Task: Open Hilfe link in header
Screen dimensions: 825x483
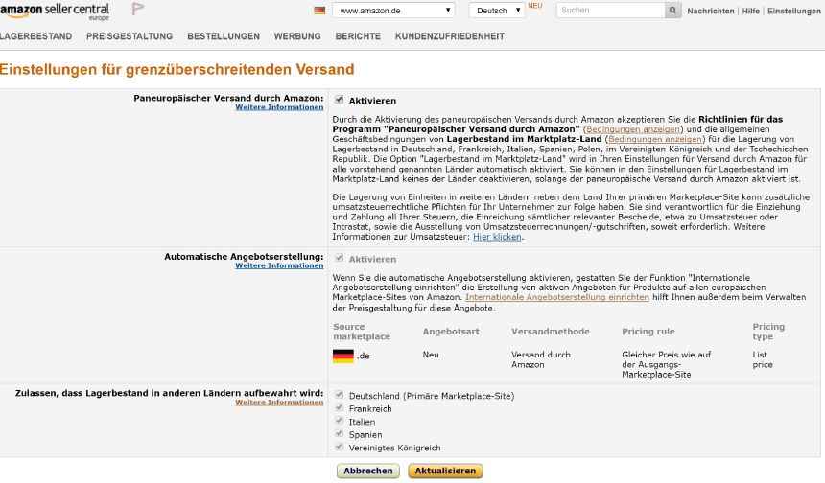Action: [x=751, y=11]
